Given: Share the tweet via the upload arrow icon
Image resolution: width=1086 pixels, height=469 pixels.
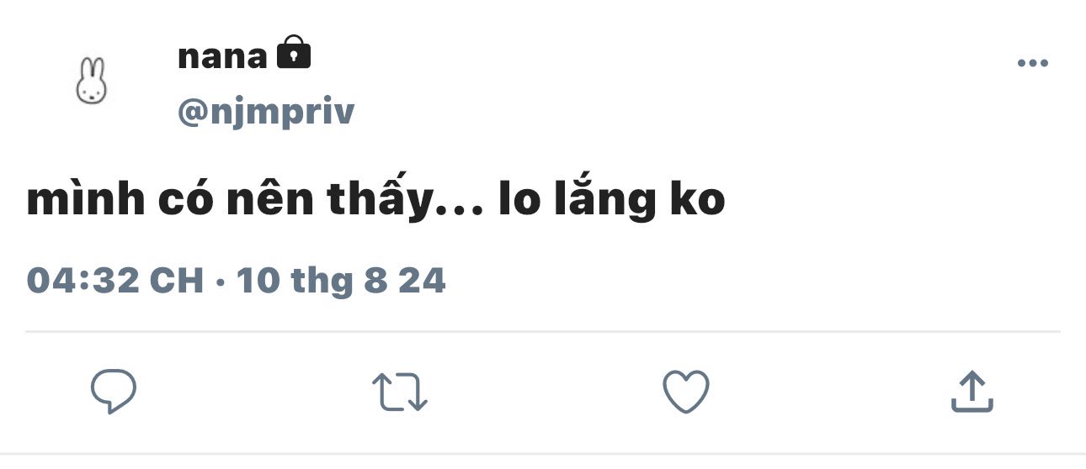Looking at the screenshot, I should (x=972, y=392).
